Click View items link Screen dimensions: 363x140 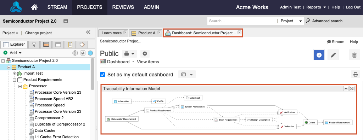(148, 62)
